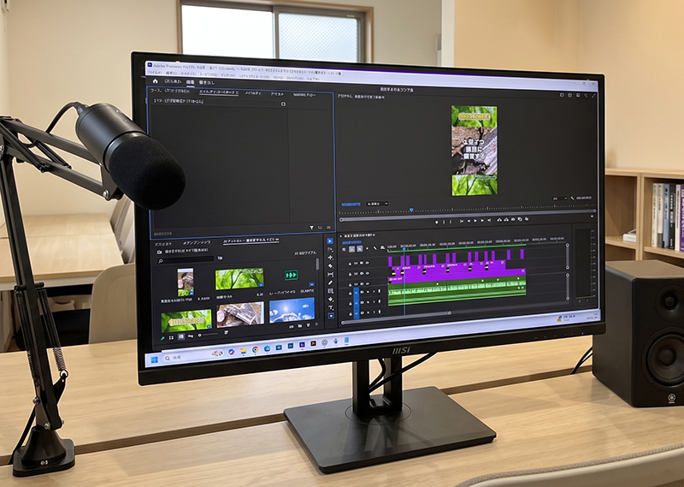This screenshot has width=684, height=487.
Task: Click the timeline horizontal zoom scroll bar
Action: point(396,318)
